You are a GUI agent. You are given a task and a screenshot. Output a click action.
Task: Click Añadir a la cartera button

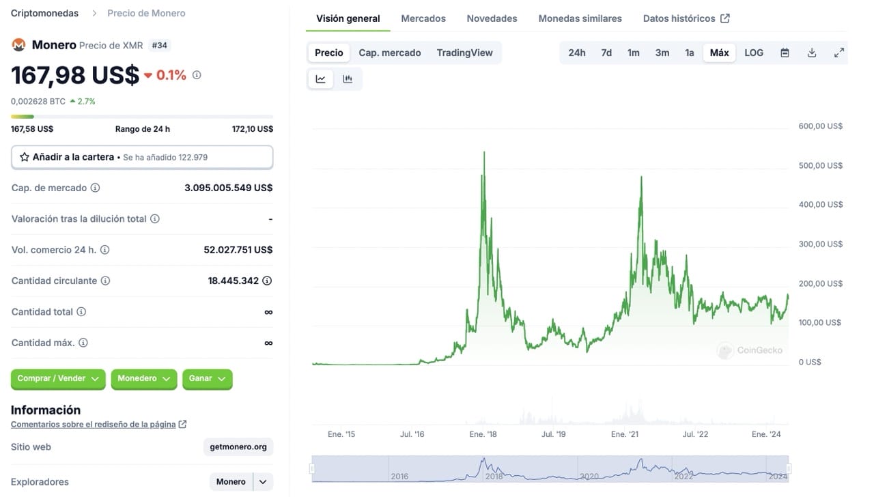pyautogui.click(x=142, y=157)
